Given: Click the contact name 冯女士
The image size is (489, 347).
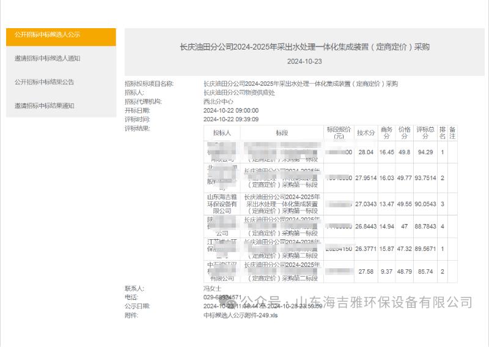Looking at the screenshot, I should pos(212,288).
